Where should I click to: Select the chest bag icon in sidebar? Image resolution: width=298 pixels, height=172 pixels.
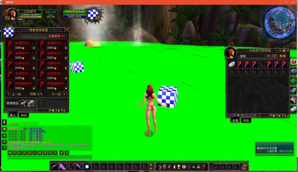[x=294, y=61]
